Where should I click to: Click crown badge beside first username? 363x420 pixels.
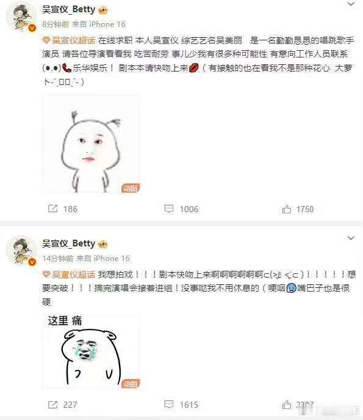103,10
